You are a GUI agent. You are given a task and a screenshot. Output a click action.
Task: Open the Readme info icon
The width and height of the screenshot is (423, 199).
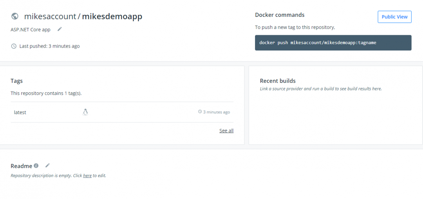[x=36, y=166]
